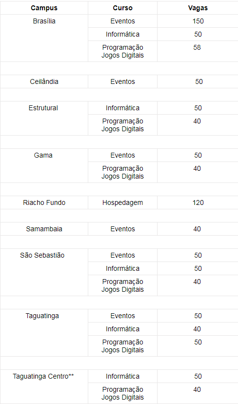Screen dimensions: 238x404
Task: Click Eventos course in the Samambaia row
Action: coord(122,229)
